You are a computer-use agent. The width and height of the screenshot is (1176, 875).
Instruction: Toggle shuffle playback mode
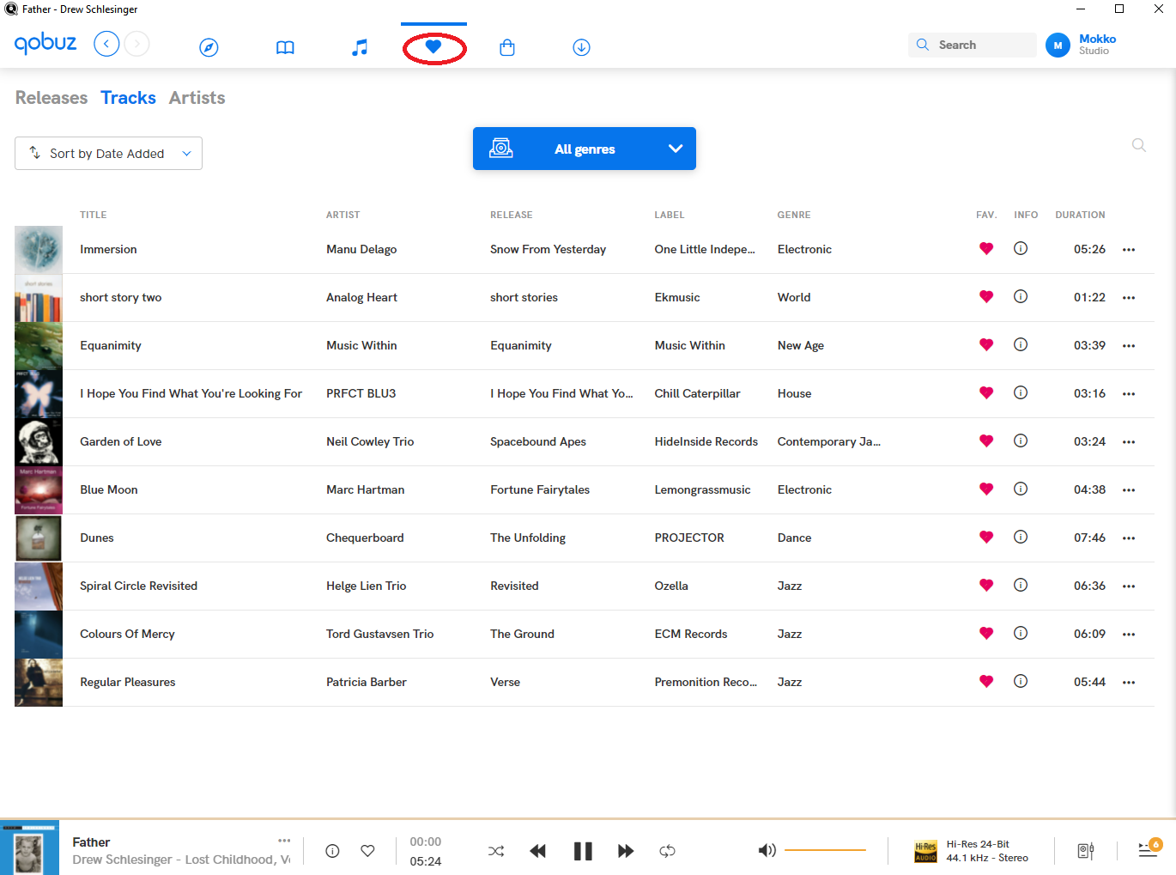click(x=496, y=851)
